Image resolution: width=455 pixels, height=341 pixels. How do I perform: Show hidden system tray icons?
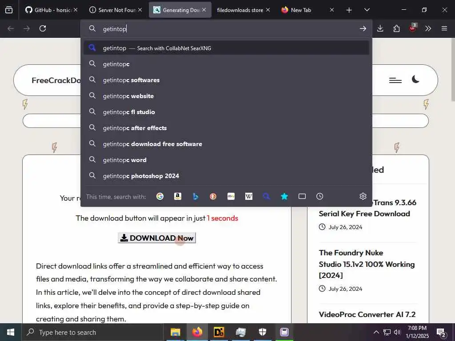pyautogui.click(x=376, y=332)
